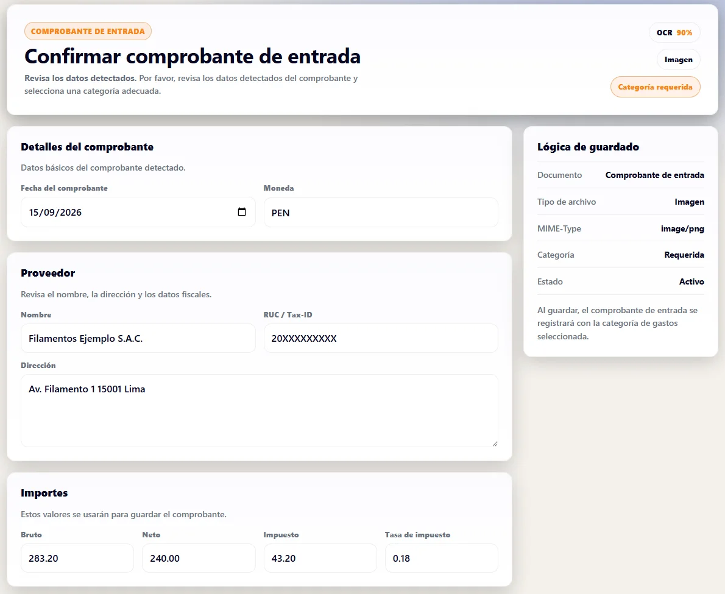725x594 pixels.
Task: Click the Categoría requerida badge
Action: click(x=655, y=87)
